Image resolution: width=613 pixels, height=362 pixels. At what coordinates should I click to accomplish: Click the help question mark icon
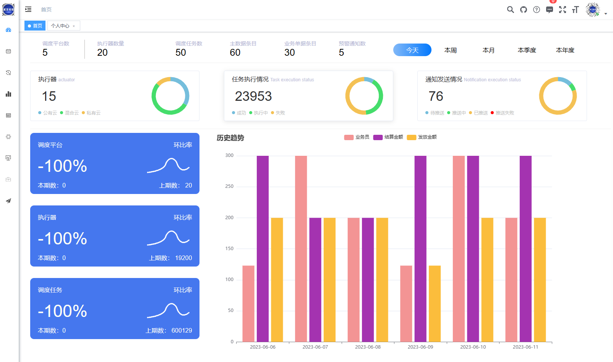pyautogui.click(x=537, y=10)
